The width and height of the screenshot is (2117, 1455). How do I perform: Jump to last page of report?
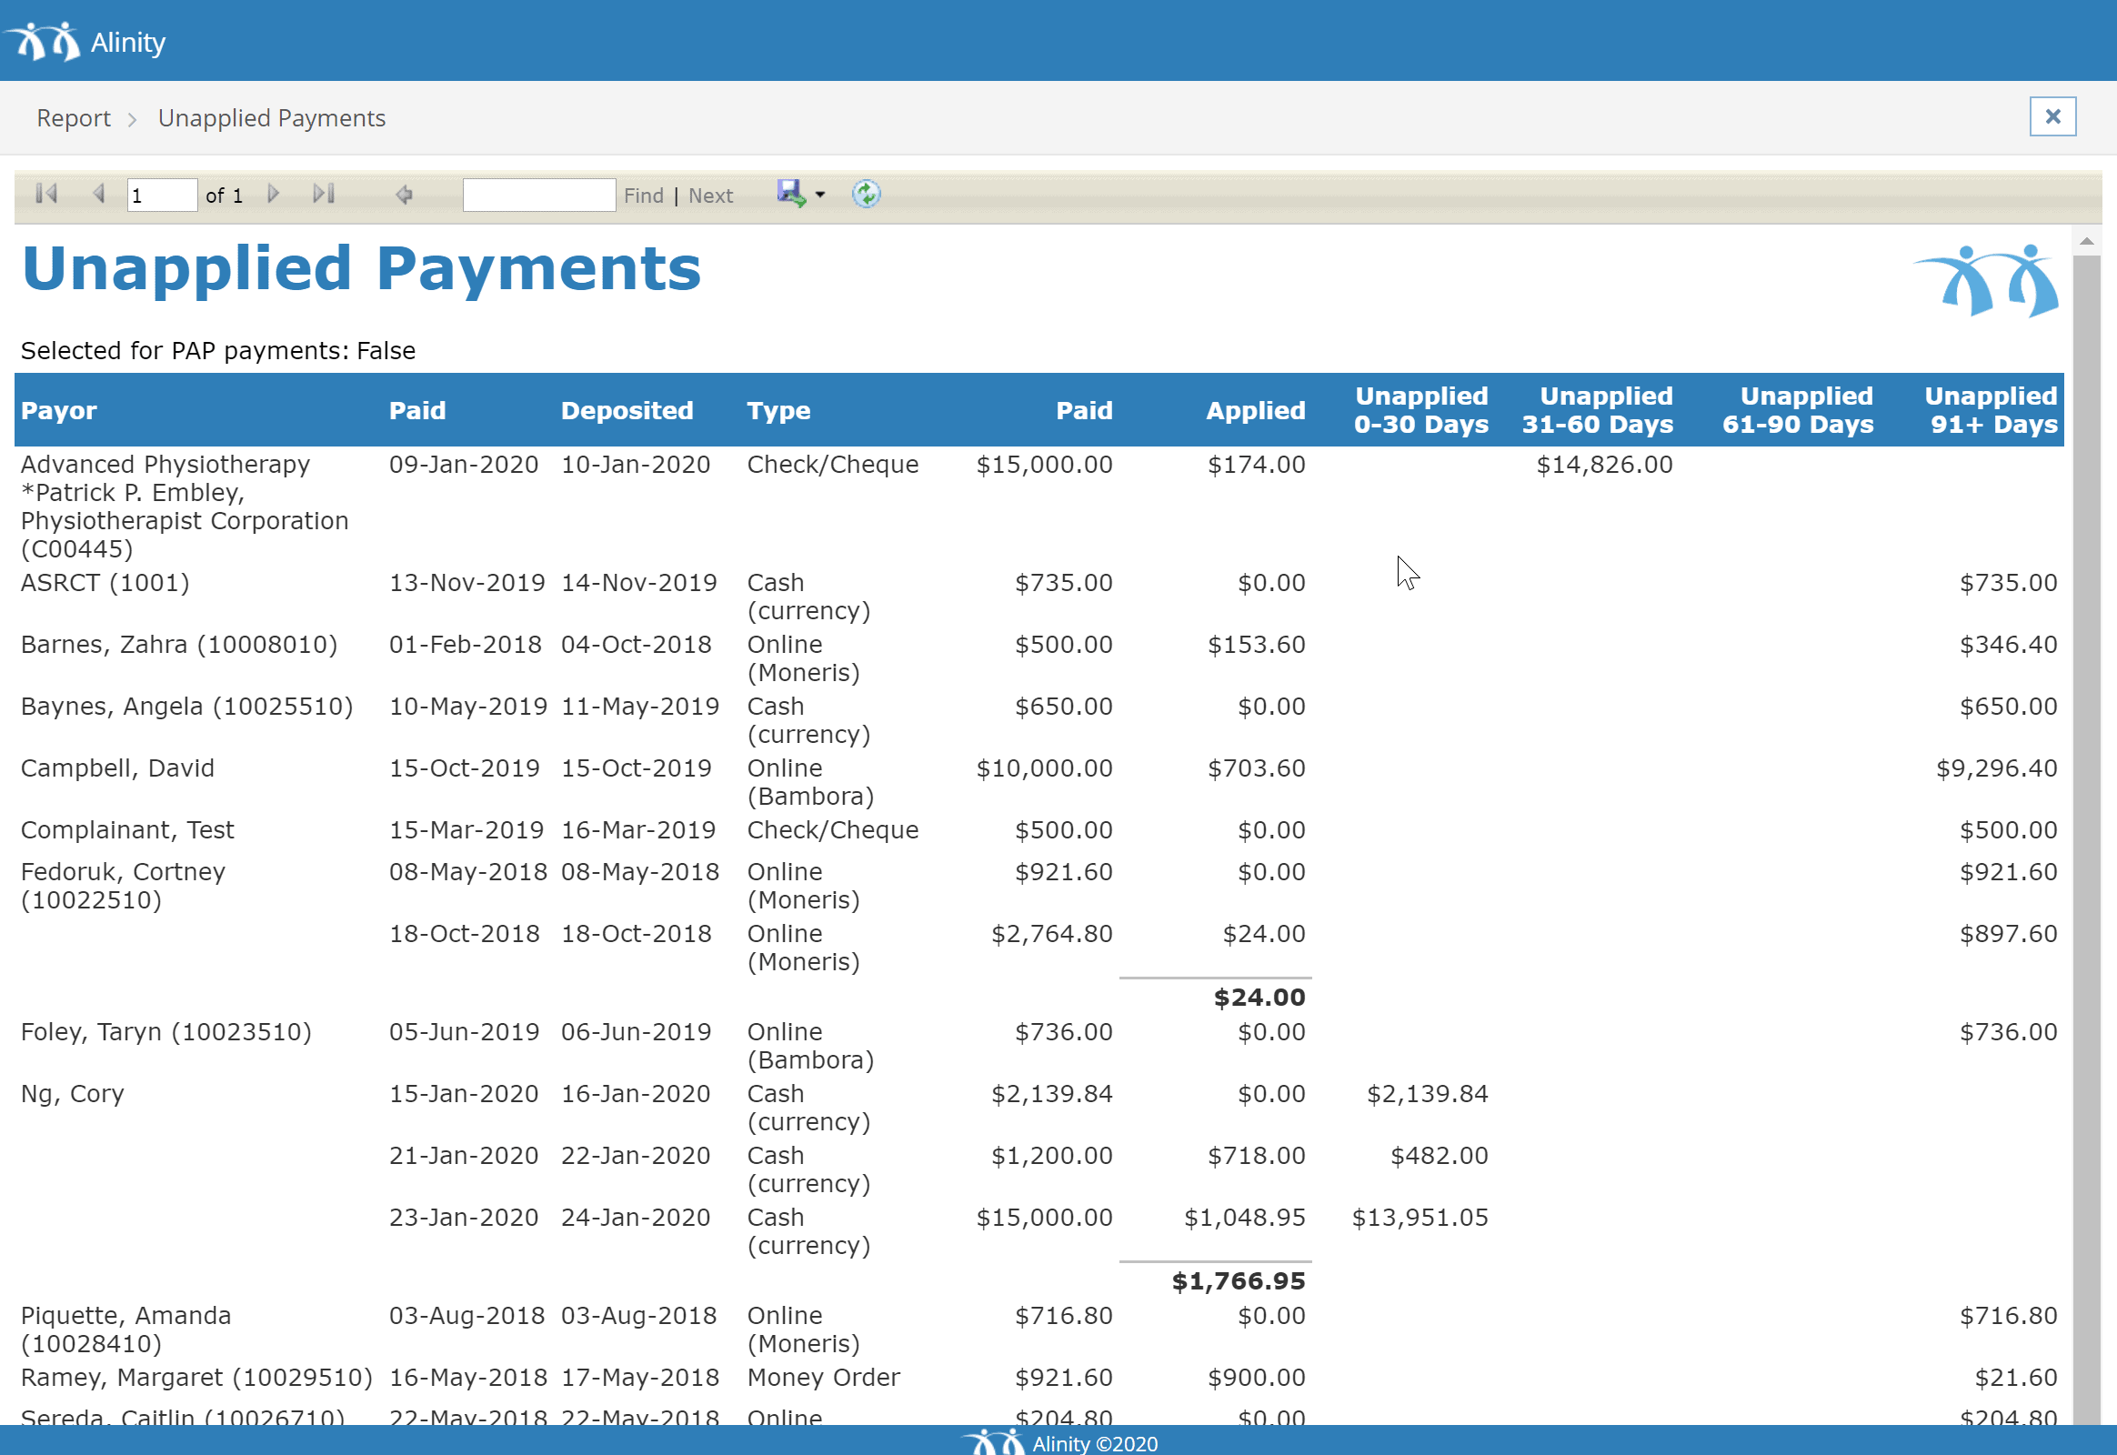tap(324, 195)
